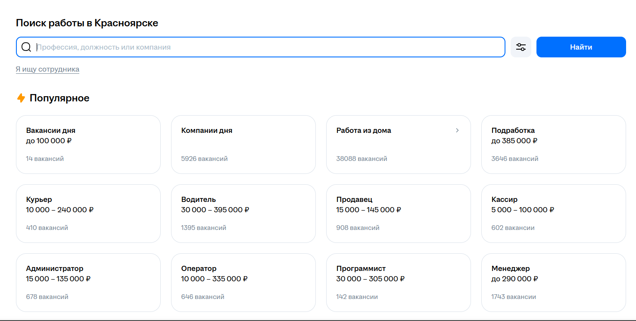The height and width of the screenshot is (321, 636).
Task: Open the Программист vacancies card
Action: pos(399,283)
